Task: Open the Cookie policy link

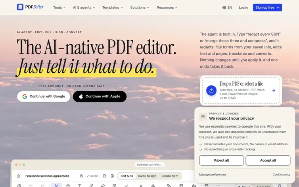Action: coord(282,175)
